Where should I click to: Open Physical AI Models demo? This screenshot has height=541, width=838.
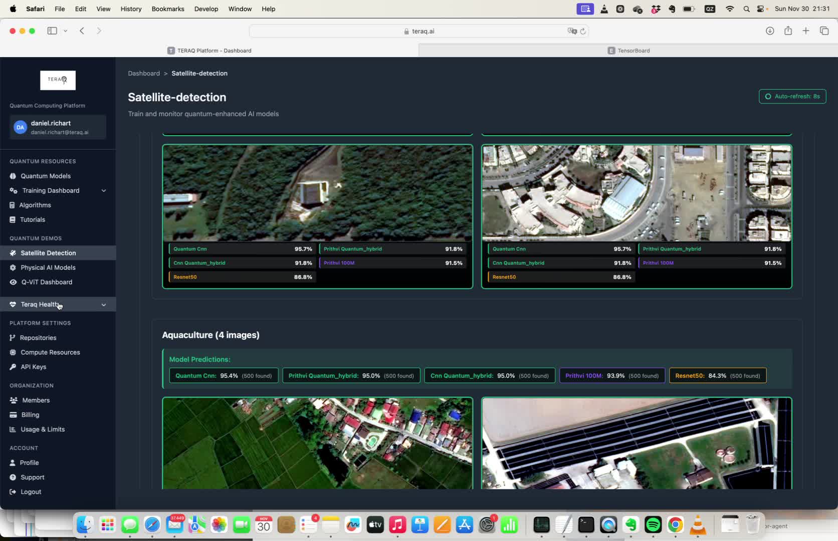tap(48, 267)
